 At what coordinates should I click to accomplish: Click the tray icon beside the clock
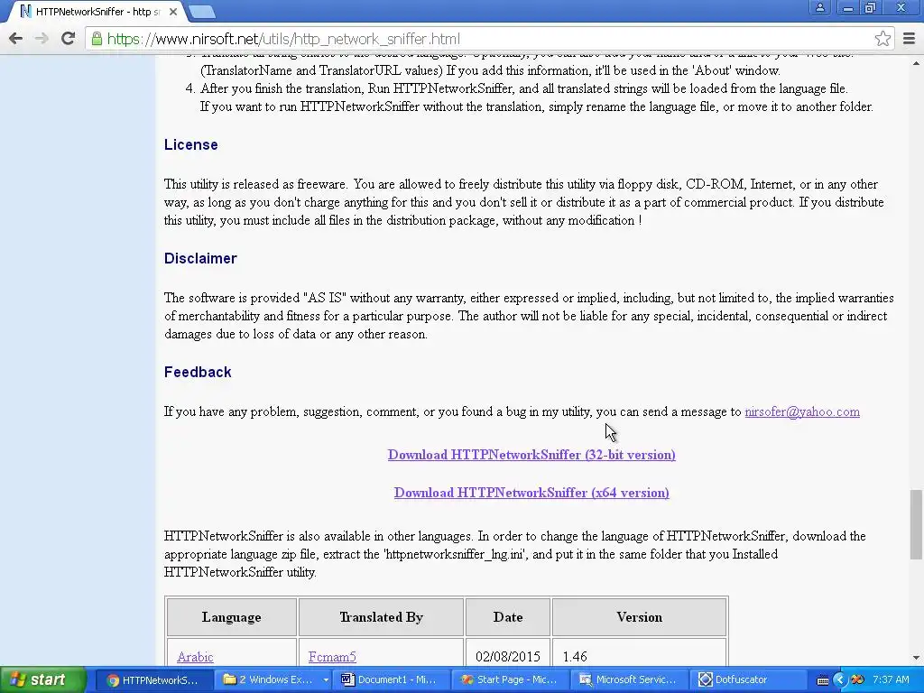858,680
